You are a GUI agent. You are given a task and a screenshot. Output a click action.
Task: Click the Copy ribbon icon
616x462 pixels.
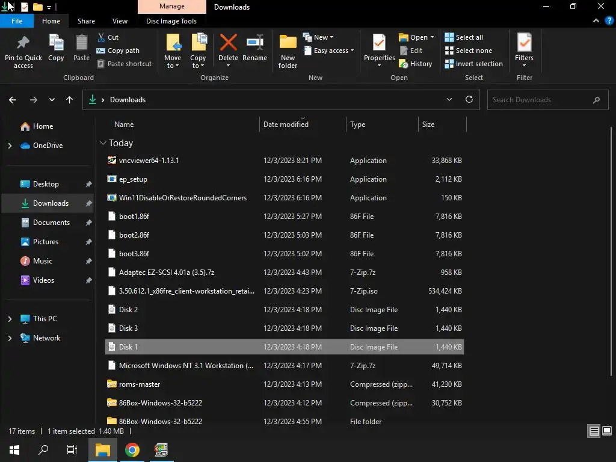(56, 43)
